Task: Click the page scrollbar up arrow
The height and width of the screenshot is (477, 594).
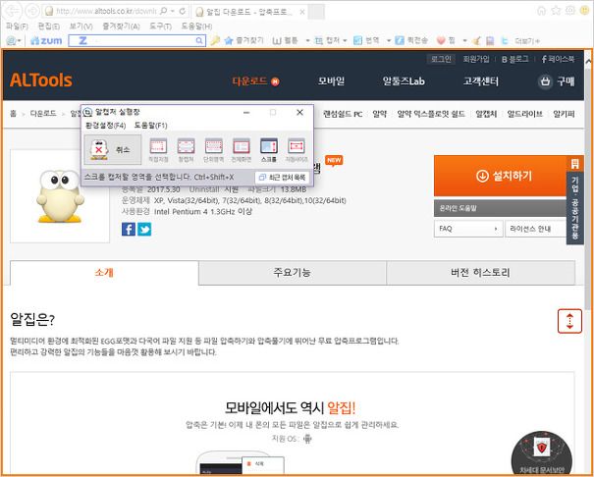Action: coord(588,61)
